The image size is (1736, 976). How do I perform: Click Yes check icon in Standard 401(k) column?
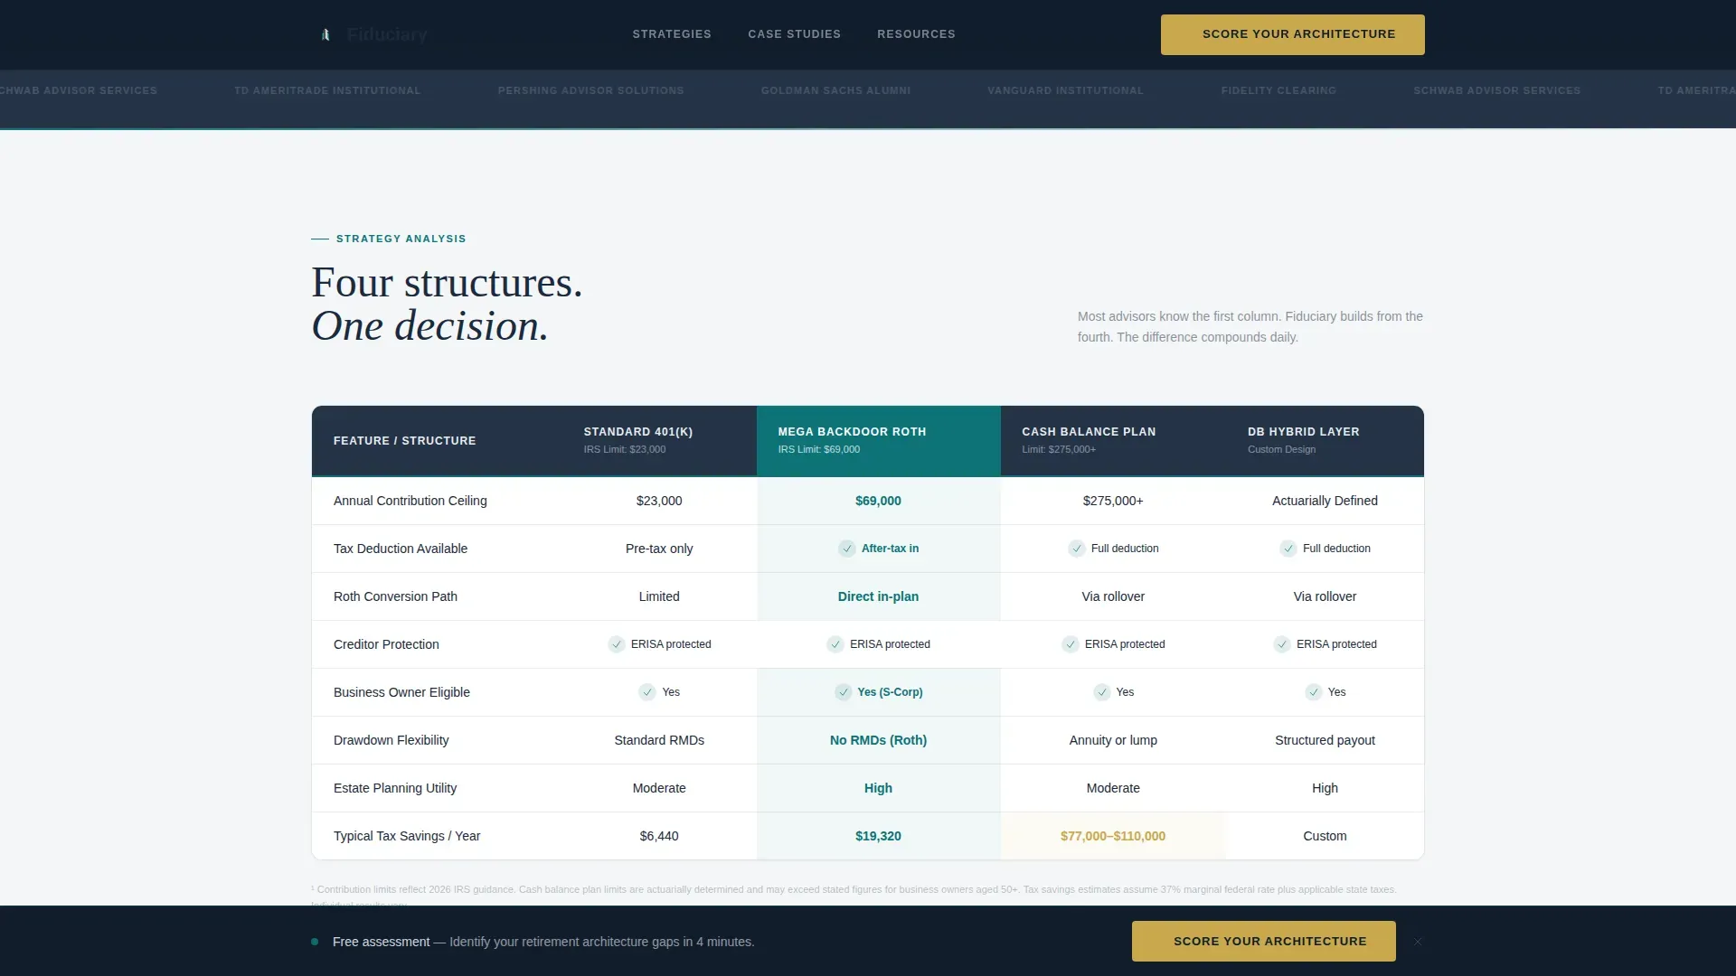pos(646,692)
